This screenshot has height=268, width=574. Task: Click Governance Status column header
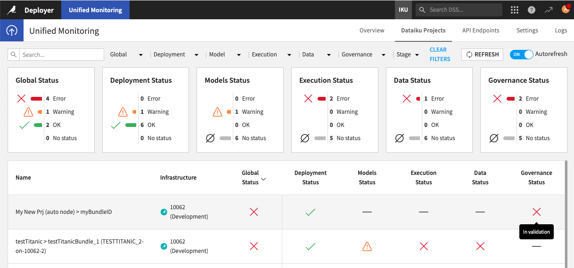pos(536,178)
